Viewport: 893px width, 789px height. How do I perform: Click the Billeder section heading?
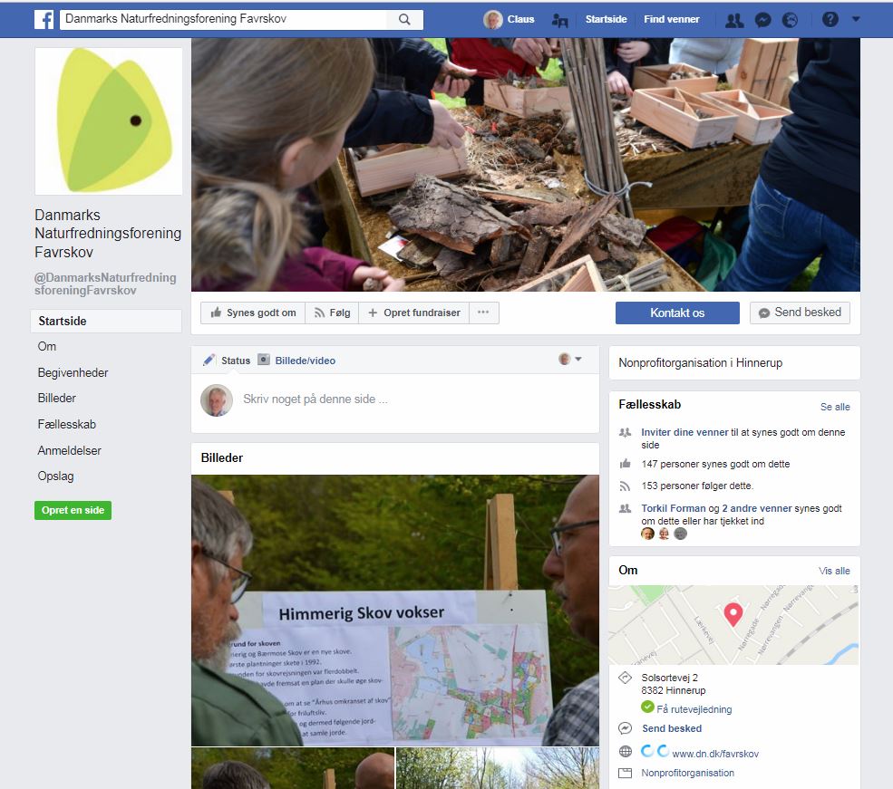tap(222, 458)
